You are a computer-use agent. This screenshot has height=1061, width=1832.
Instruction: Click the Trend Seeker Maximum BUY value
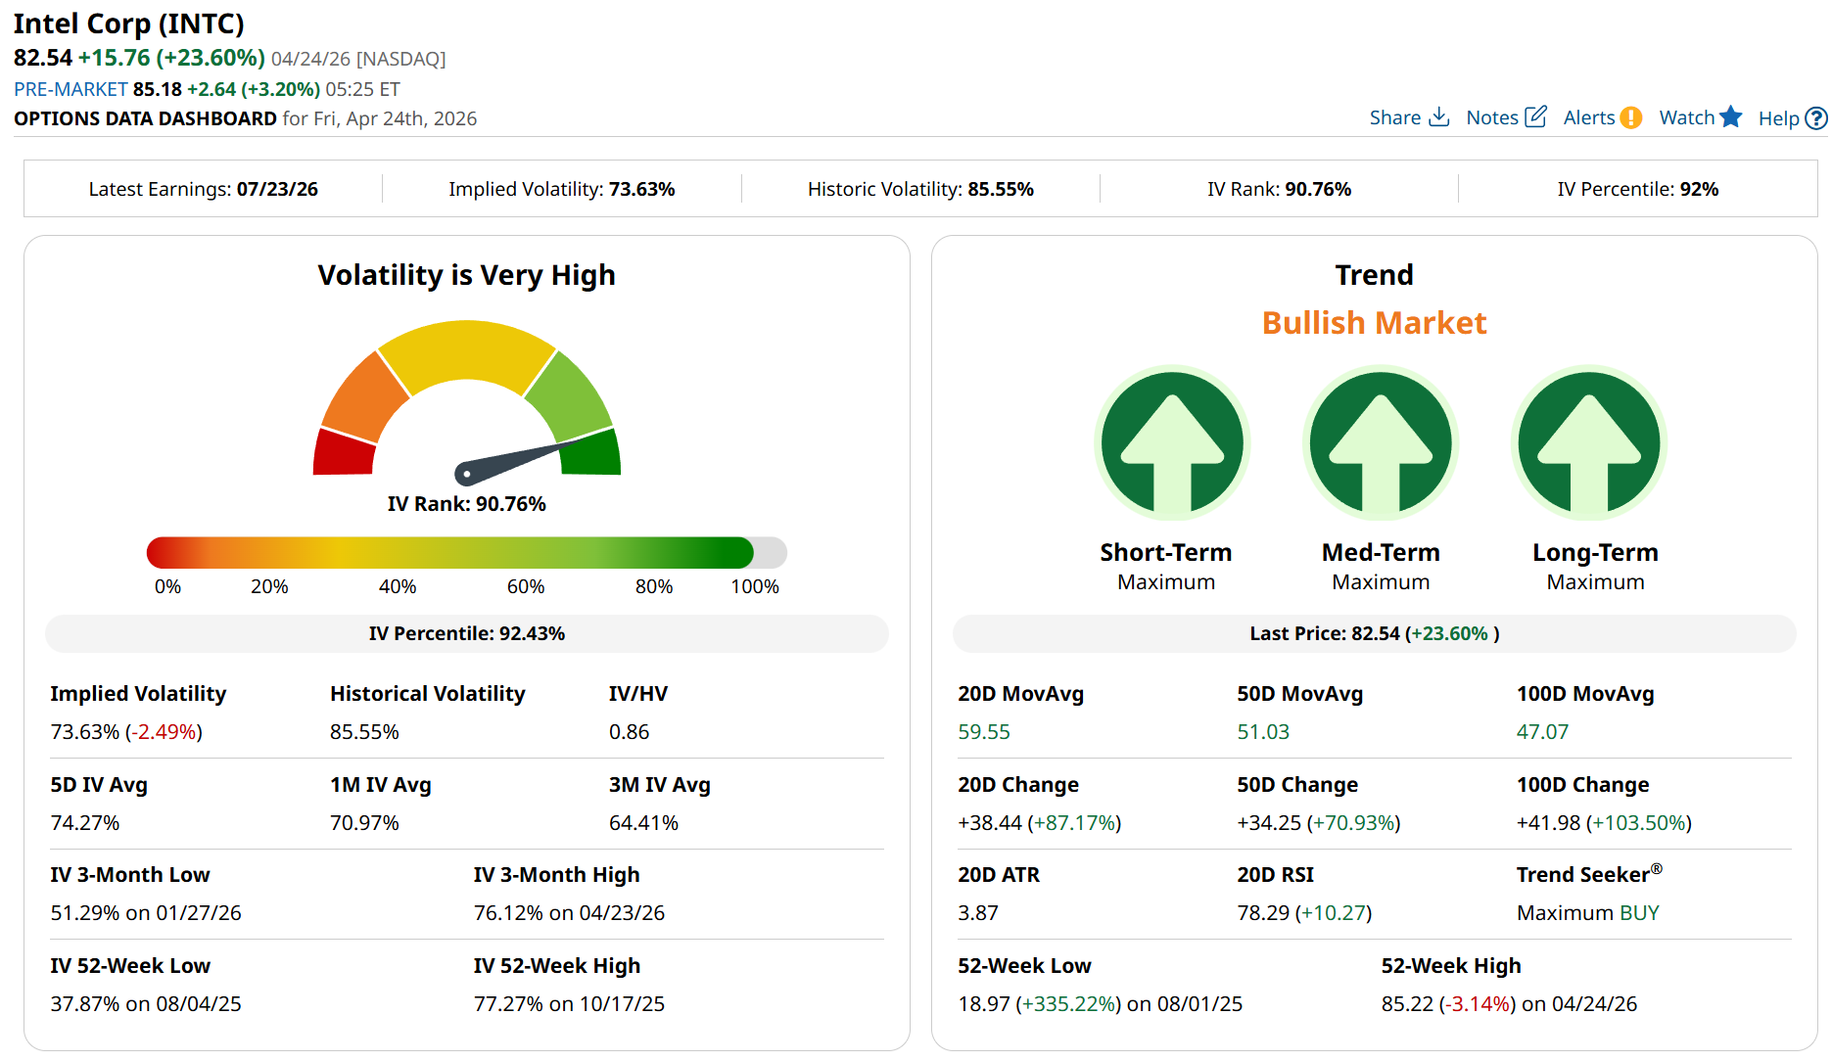[x=1588, y=913]
